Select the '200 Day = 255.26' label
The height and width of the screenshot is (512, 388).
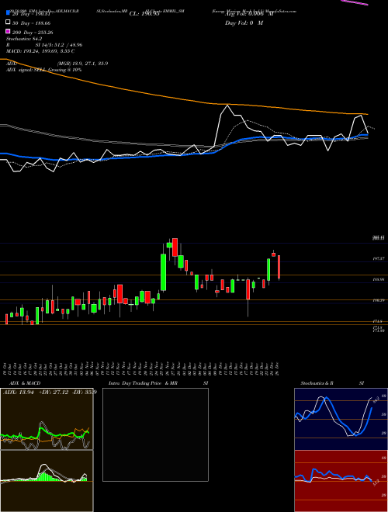tap(33, 33)
